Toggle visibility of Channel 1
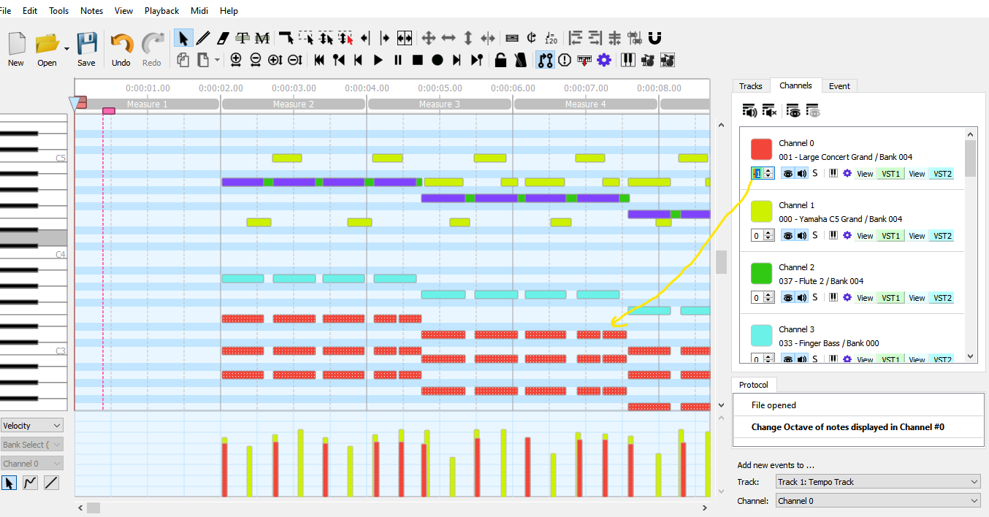This screenshot has width=989, height=517. 788,236
